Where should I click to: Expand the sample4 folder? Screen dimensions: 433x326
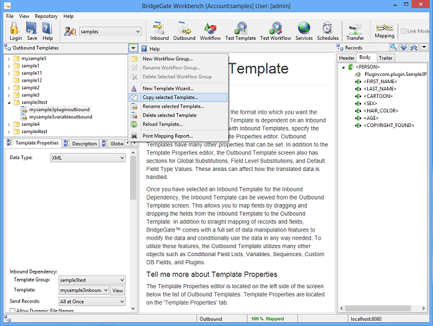(x=9, y=124)
